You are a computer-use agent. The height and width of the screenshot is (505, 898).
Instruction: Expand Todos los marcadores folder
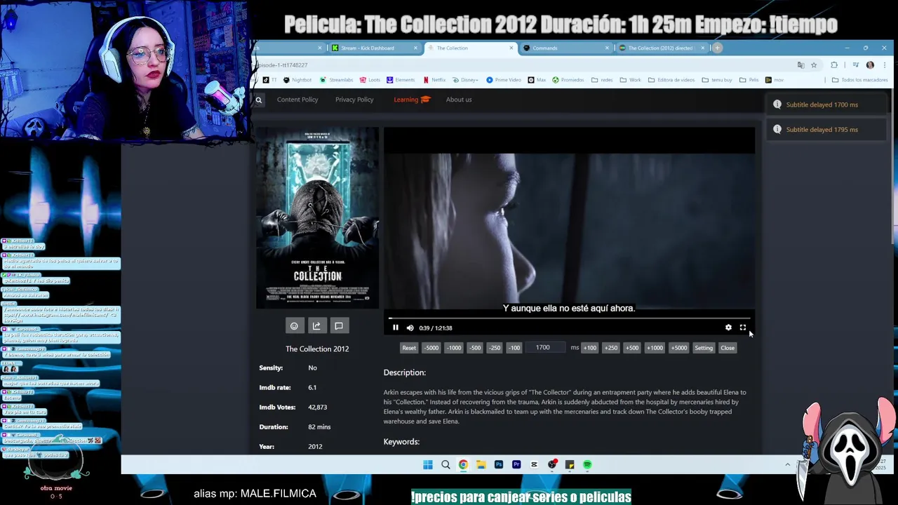click(859, 80)
